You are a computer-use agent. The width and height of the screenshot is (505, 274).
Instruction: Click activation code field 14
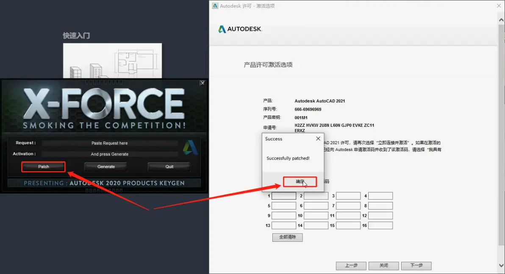[316, 225]
